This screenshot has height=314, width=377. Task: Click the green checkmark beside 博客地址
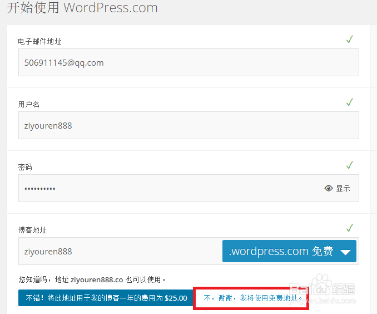(350, 228)
